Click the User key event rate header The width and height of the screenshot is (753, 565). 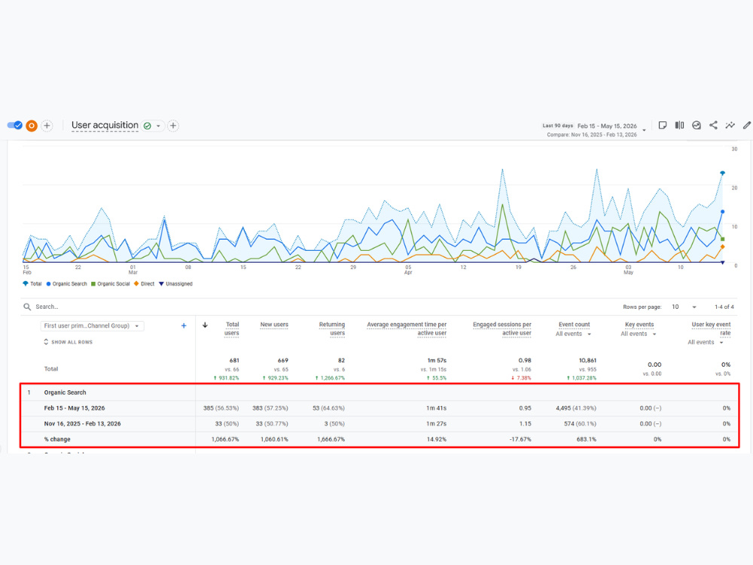click(712, 328)
